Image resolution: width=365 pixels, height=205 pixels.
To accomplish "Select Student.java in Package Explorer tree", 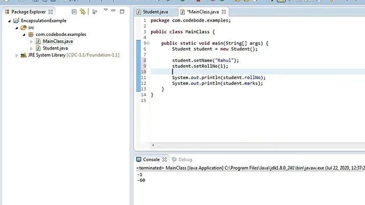I will click(55, 48).
